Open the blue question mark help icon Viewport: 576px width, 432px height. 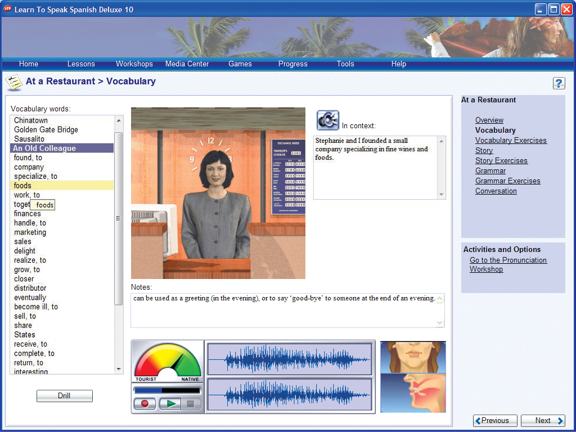[x=559, y=83]
